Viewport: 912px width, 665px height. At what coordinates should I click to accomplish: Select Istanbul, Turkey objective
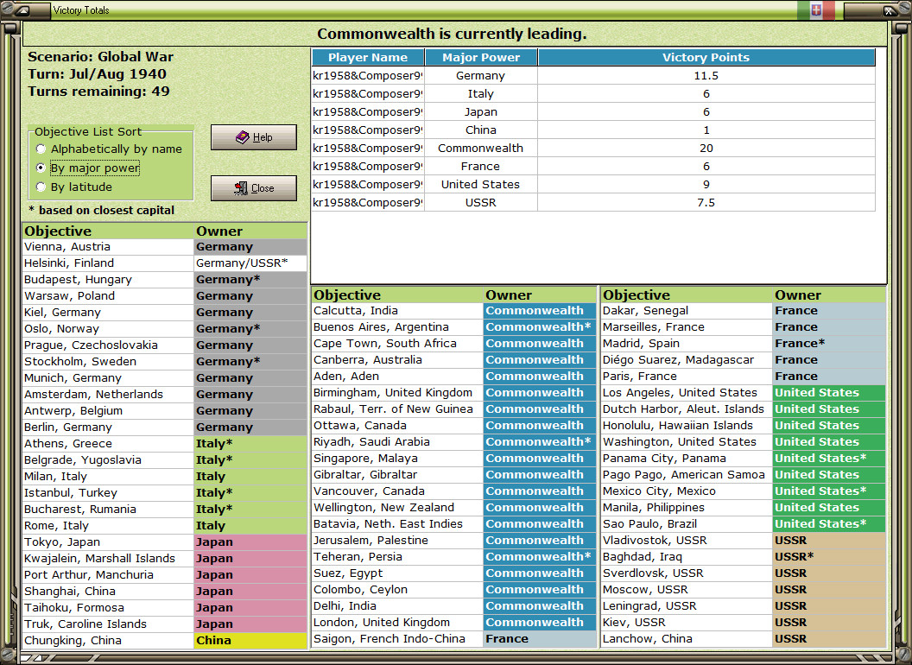click(x=108, y=493)
